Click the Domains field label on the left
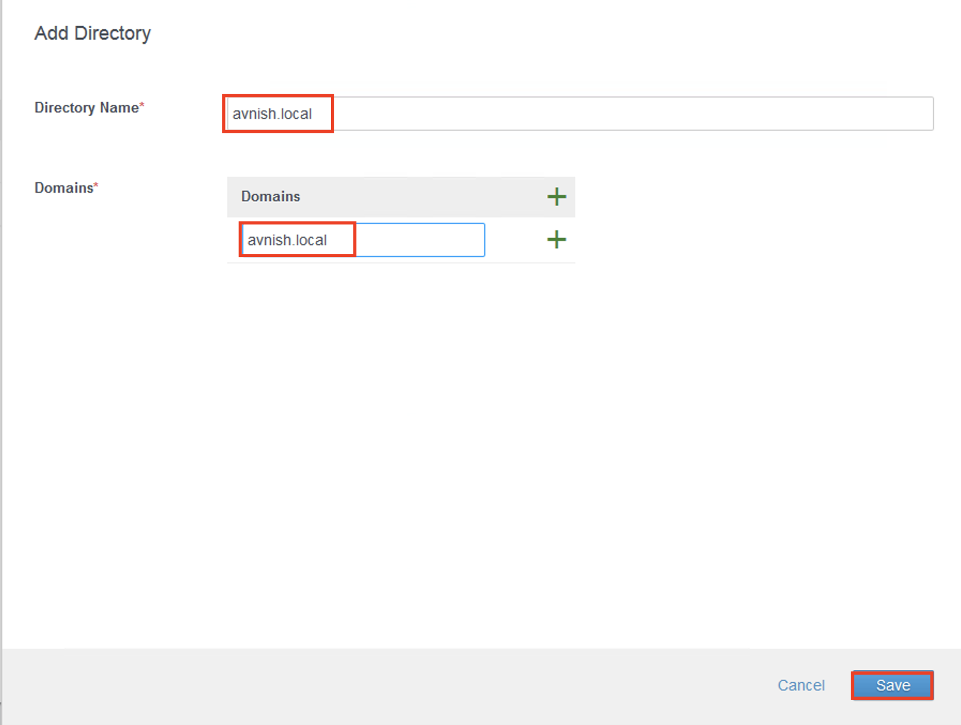Viewport: 961px width, 725px height. pyautogui.click(x=64, y=188)
